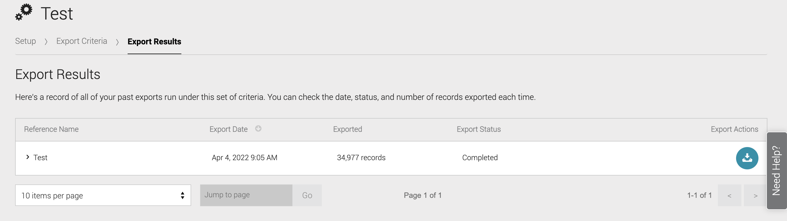This screenshot has width=787, height=221.
Task: Download the Test export file
Action: tap(747, 158)
